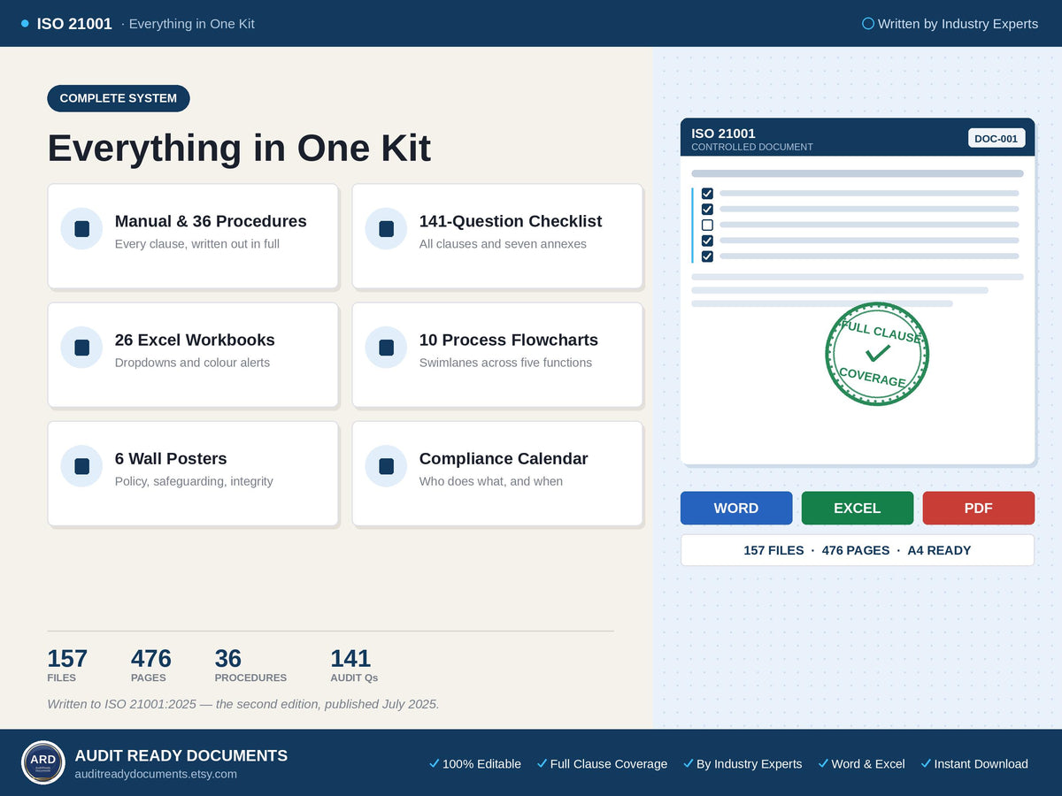Click the text Policy, safeguarding, integrity
Viewport: 1062px width, 796px height.
click(x=194, y=481)
